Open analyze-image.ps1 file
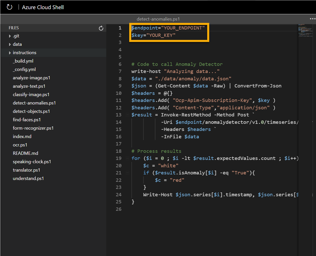The image size is (316, 256). point(31,78)
